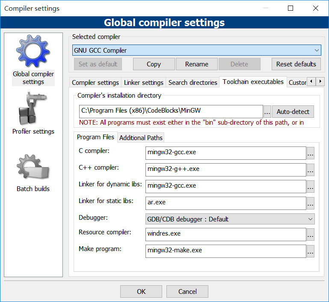Browse for the static libs linker
The height and width of the screenshot is (302, 329).
click(x=311, y=203)
